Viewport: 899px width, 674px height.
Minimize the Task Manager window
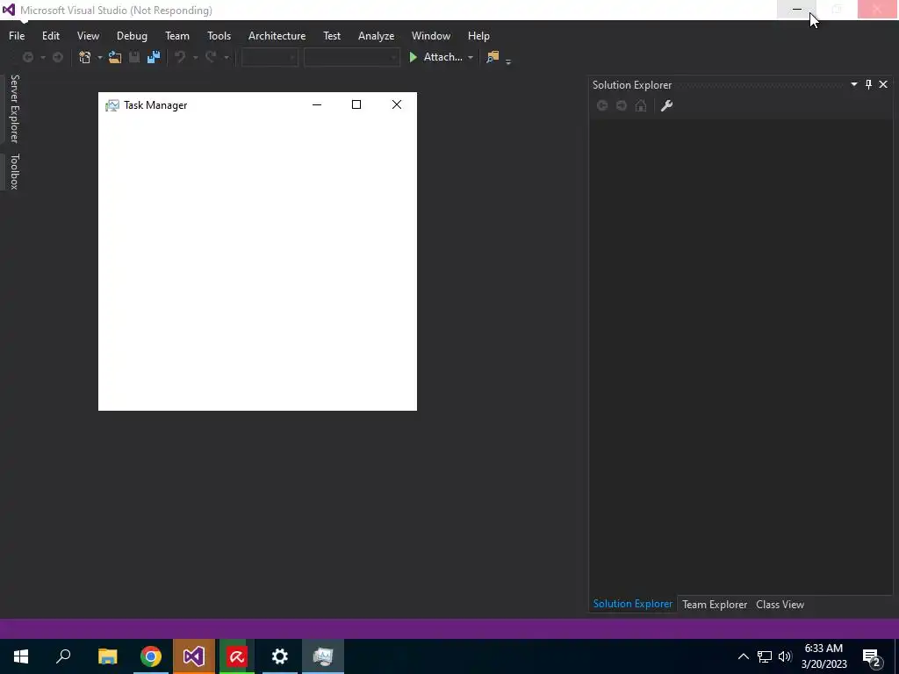[316, 105]
